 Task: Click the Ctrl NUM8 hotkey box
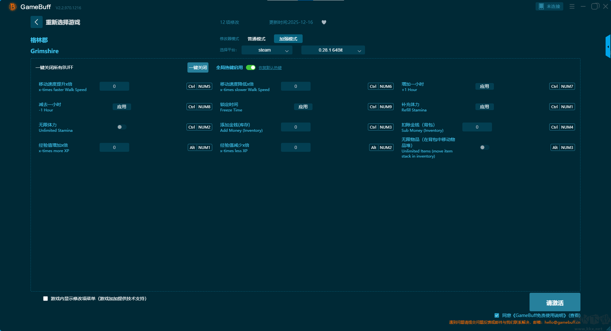pyautogui.click(x=199, y=107)
